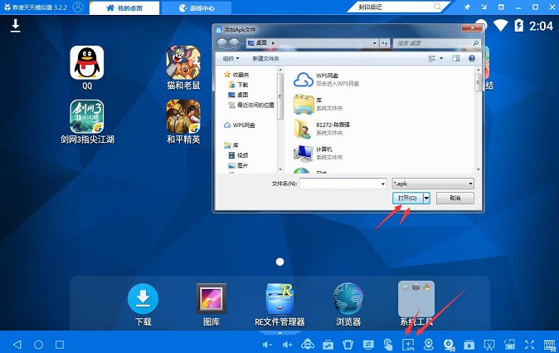Click the screenshot scissors icon
The width and height of the screenshot is (559, 353).
(489, 345)
